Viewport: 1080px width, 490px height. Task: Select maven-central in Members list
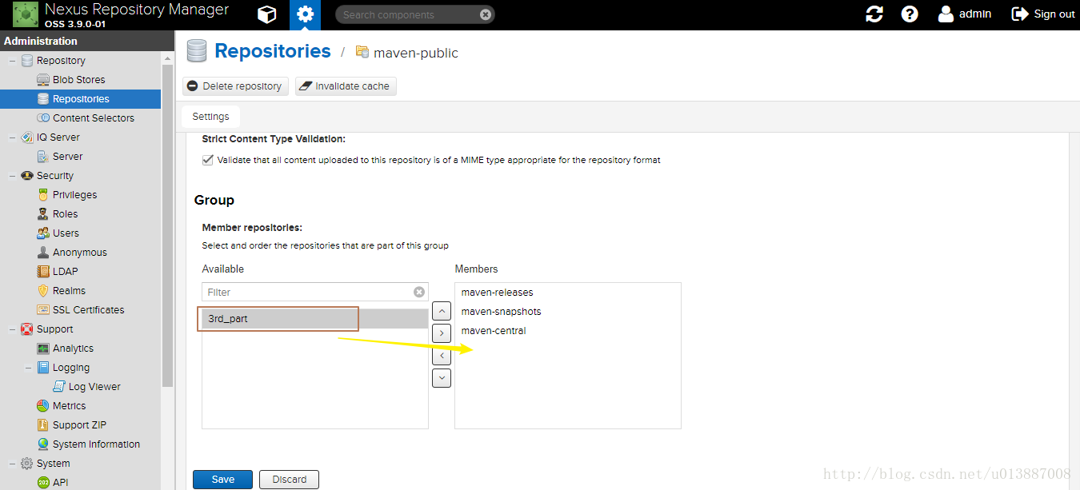point(567,330)
